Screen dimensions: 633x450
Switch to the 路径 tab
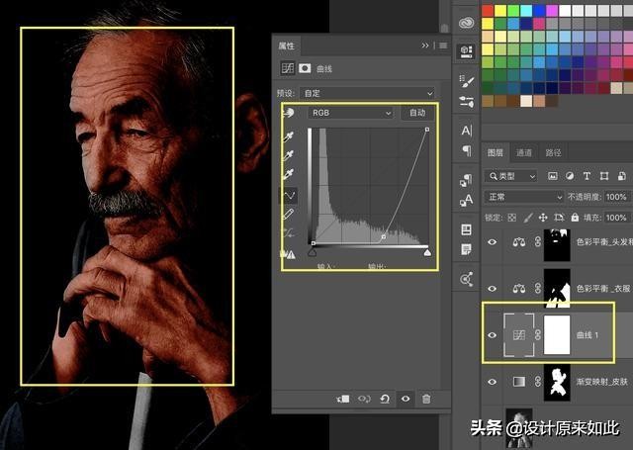pyautogui.click(x=553, y=152)
